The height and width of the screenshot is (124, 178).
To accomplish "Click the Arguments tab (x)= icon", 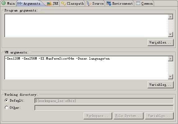I will [x=20, y=3].
